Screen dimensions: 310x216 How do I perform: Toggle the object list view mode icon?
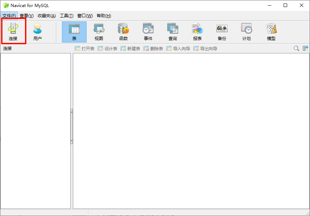coord(305,48)
